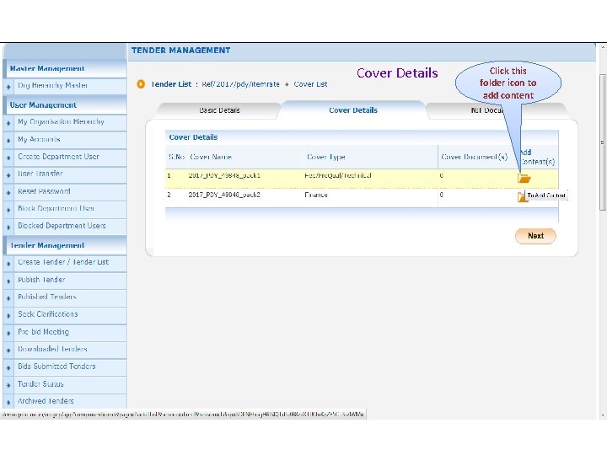Image resolution: width=607 pixels, height=455 pixels.
Task: View Published Tenders
Action: point(47,297)
